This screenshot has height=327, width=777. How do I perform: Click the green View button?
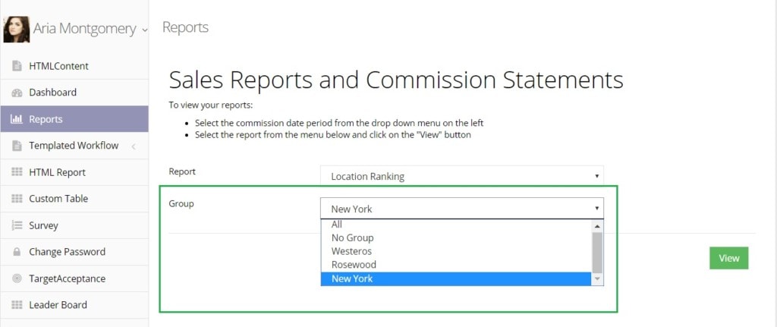click(728, 258)
